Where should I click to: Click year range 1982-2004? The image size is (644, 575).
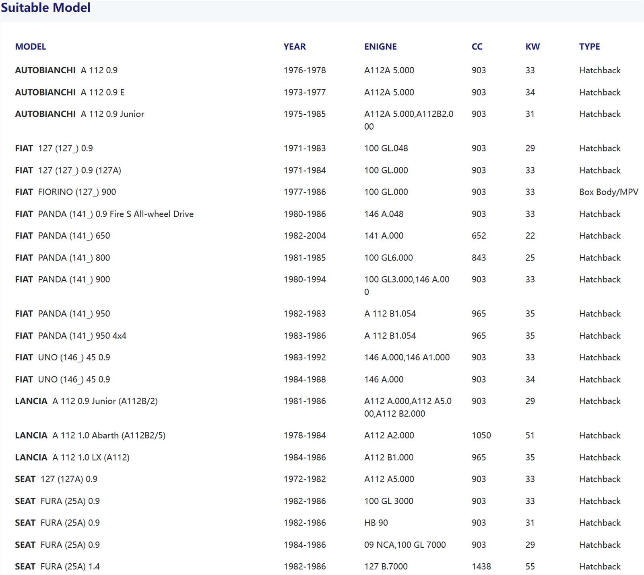pos(305,236)
